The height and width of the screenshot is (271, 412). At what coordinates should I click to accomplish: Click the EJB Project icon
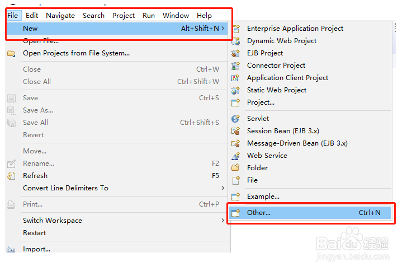pyautogui.click(x=236, y=53)
